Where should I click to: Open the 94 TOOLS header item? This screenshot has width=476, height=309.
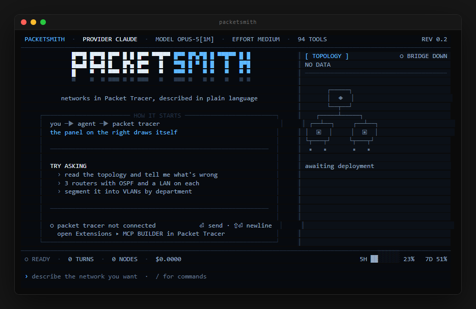tap(312, 39)
